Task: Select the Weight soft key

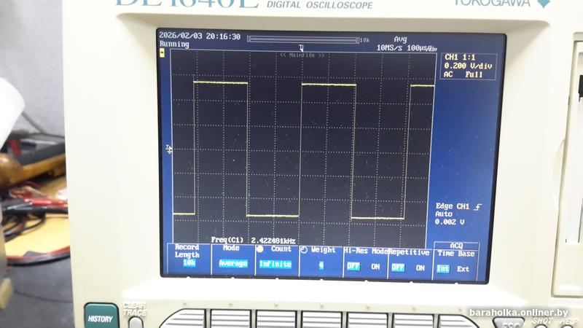Action: 321,261
